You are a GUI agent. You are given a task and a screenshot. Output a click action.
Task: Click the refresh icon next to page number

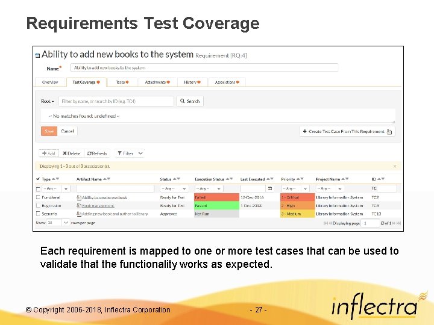(382, 223)
